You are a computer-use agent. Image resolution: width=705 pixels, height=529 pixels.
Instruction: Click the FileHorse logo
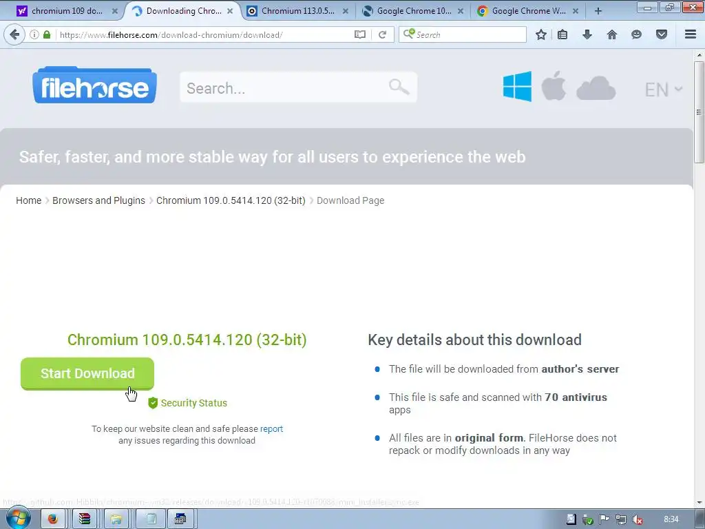pyautogui.click(x=94, y=86)
